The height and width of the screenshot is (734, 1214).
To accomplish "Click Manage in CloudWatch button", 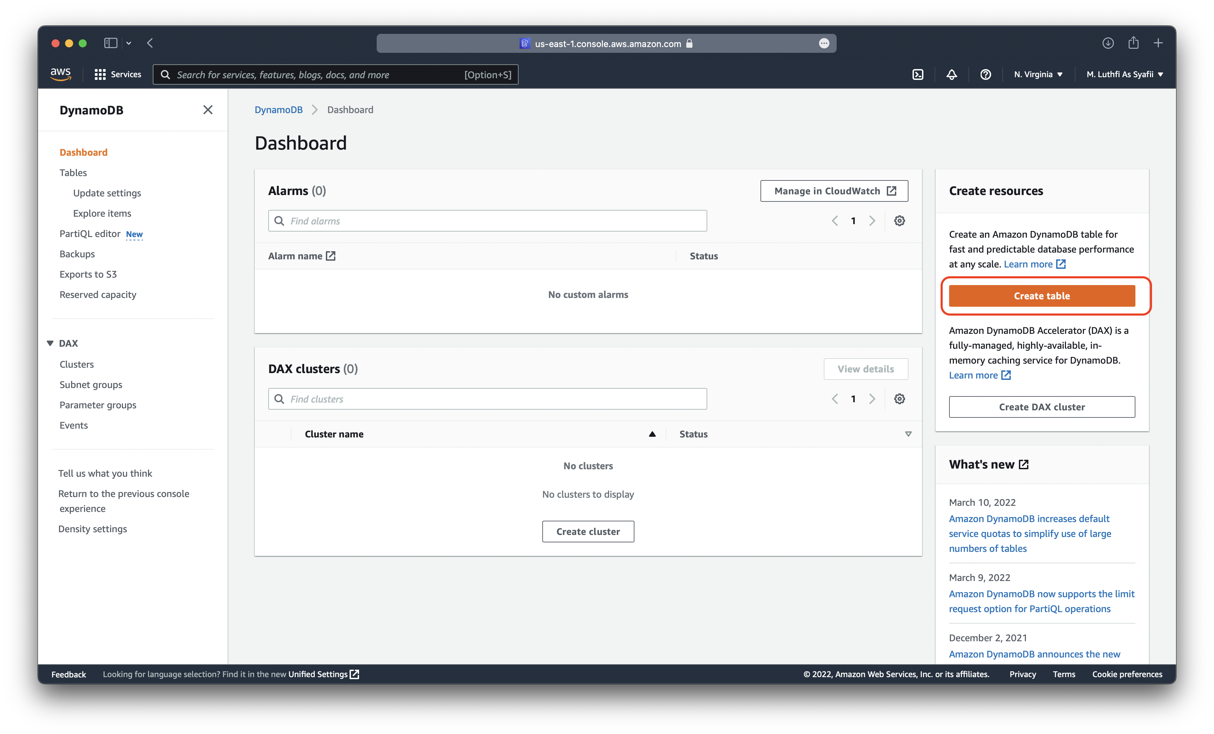I will (834, 191).
